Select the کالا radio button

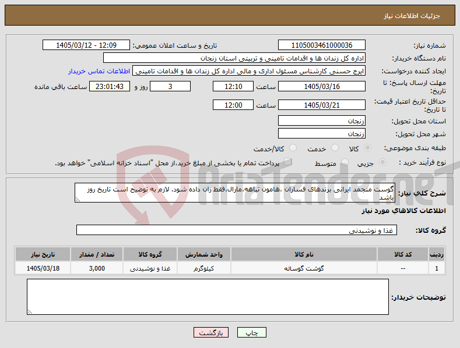367,148
